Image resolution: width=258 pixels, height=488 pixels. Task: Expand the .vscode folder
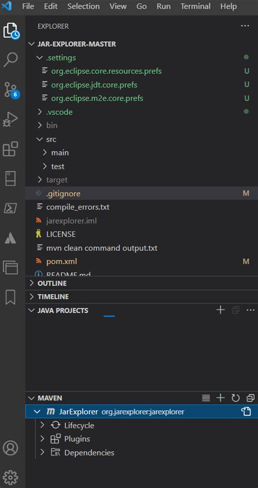(39, 112)
